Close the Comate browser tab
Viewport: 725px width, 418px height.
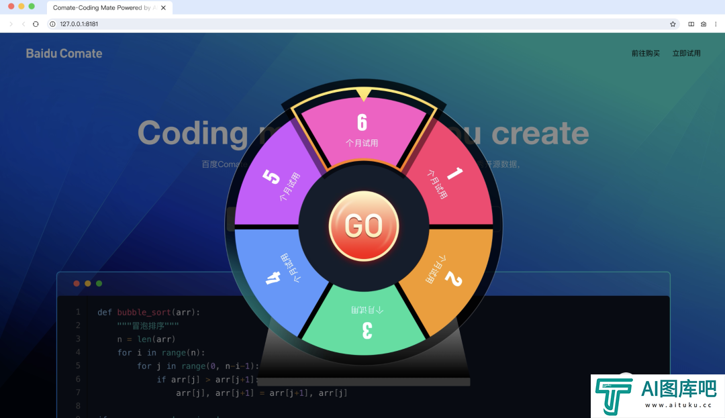[x=163, y=8]
